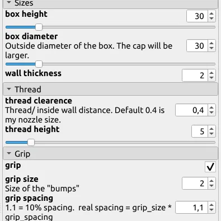Focus the box height value field

[197, 16]
